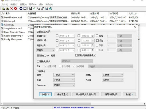The image size is (146, 109).
Task: Click the River Flows in You file icon
Action: [2, 32]
